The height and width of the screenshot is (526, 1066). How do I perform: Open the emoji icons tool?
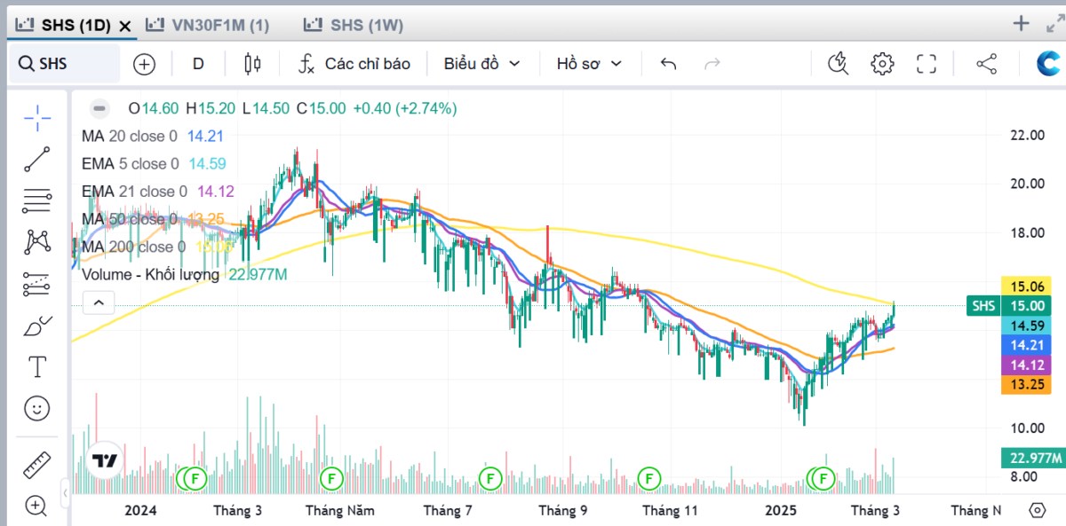coord(36,408)
